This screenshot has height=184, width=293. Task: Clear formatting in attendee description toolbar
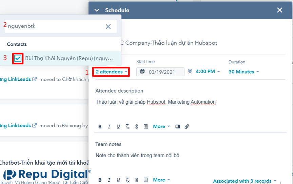click(x=128, y=127)
